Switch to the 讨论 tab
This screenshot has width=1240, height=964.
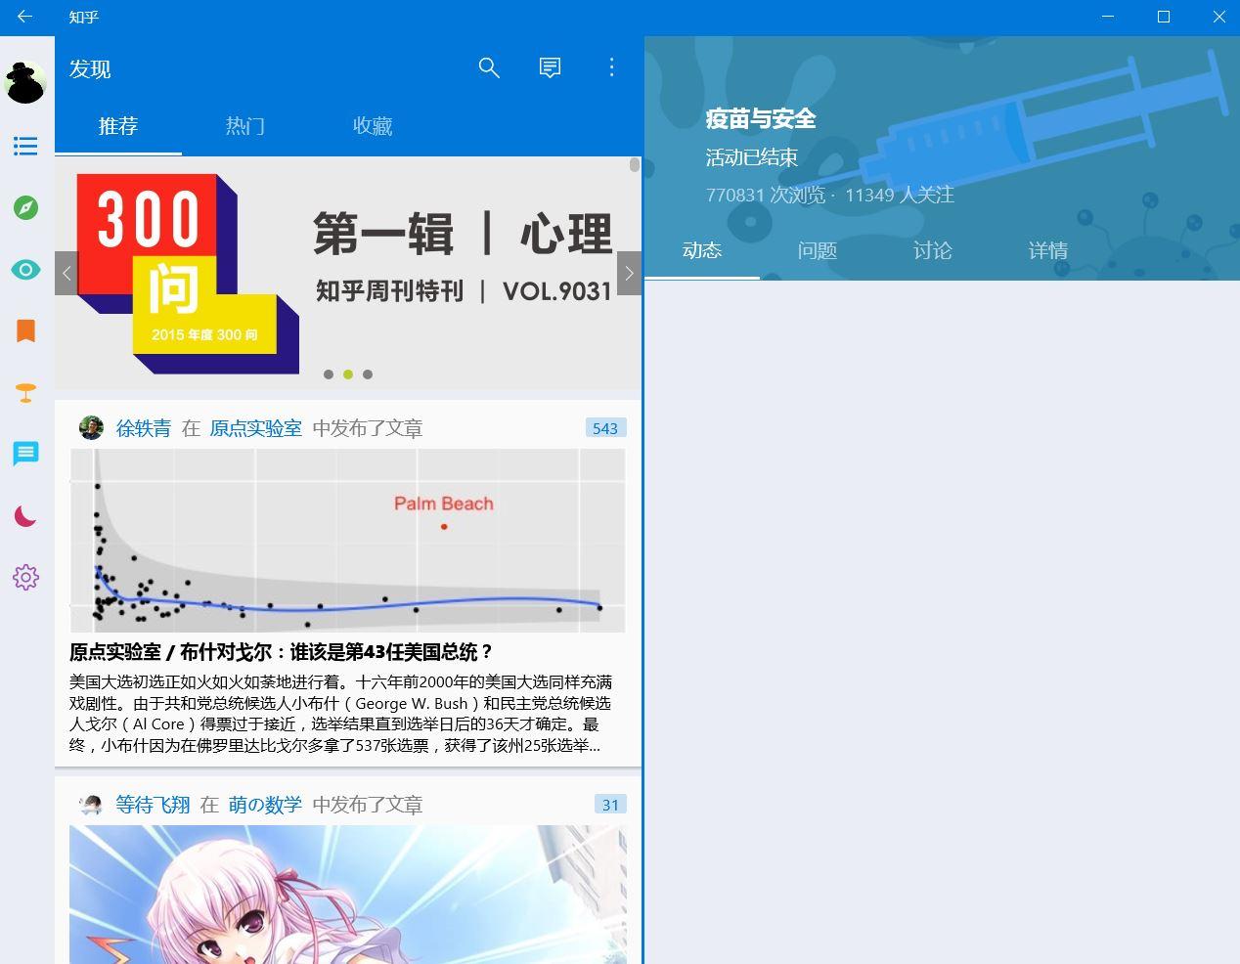point(933,250)
